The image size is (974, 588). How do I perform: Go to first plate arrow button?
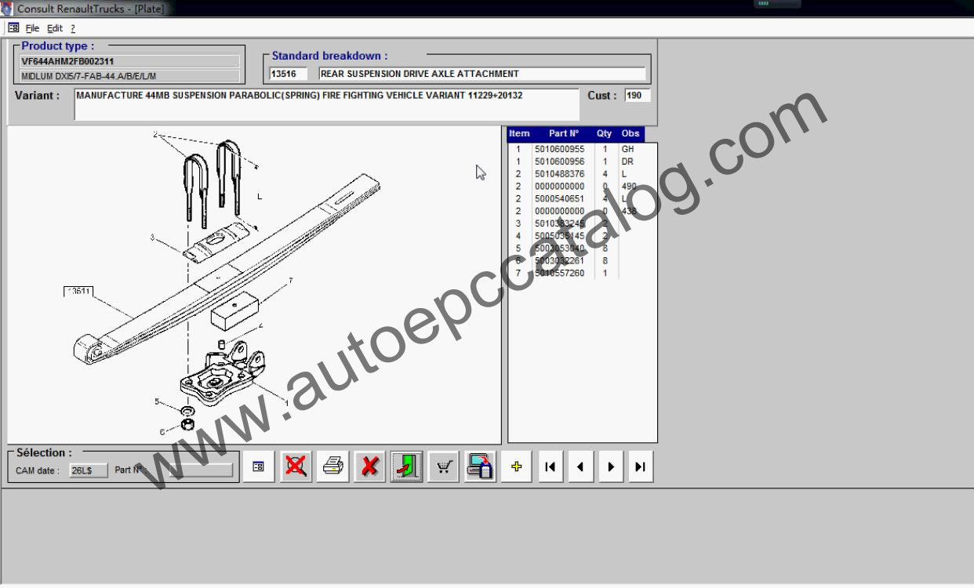pyautogui.click(x=550, y=467)
